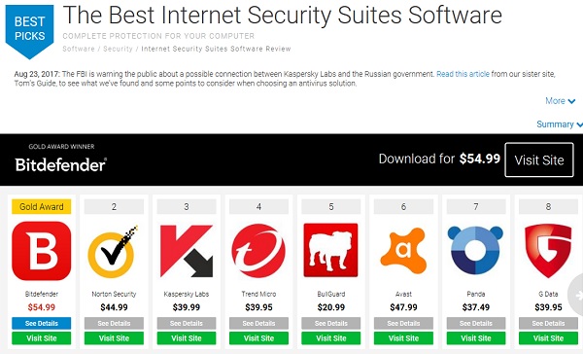Viewport: 583px width, 354px height.
Task: Open the 'Read this article' link
Action: pyautogui.click(x=463, y=74)
